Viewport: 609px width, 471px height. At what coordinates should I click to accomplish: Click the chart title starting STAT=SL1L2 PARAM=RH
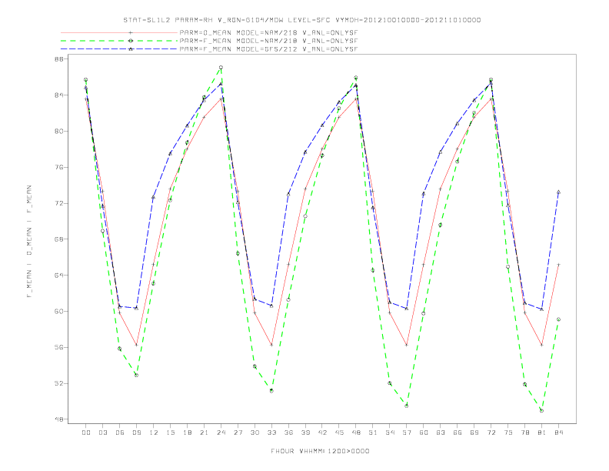point(302,20)
